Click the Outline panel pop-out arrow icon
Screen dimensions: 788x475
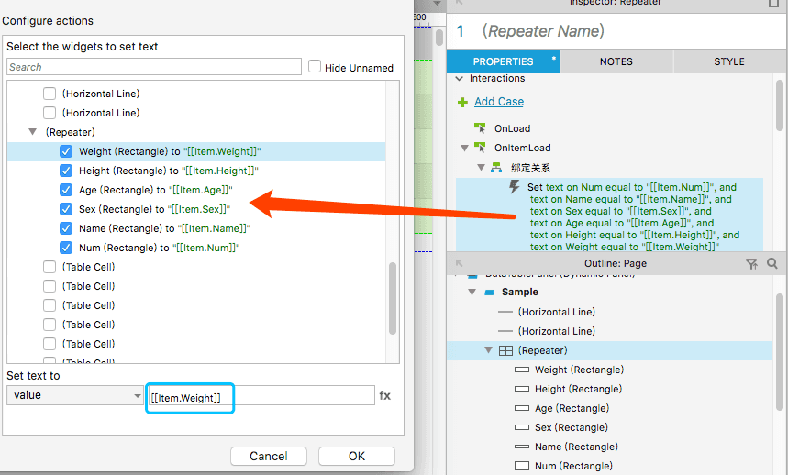click(x=459, y=263)
